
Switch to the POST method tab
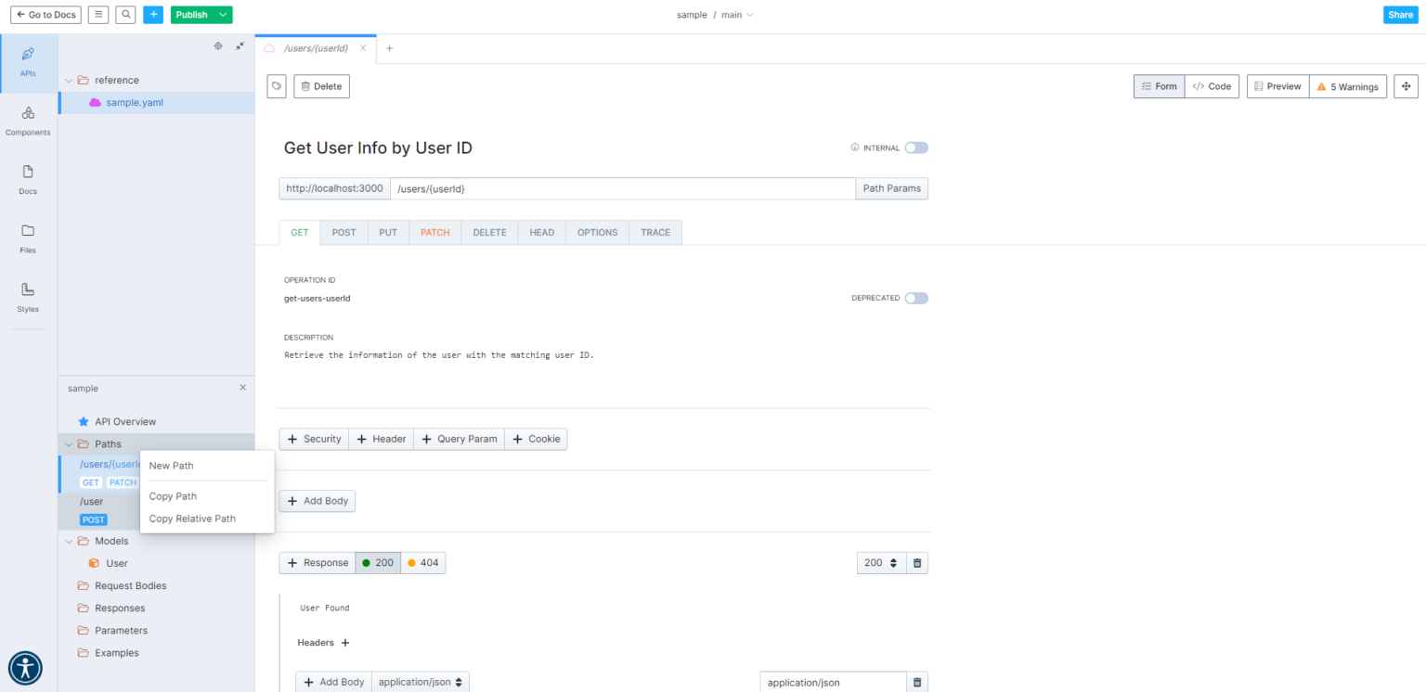344,232
